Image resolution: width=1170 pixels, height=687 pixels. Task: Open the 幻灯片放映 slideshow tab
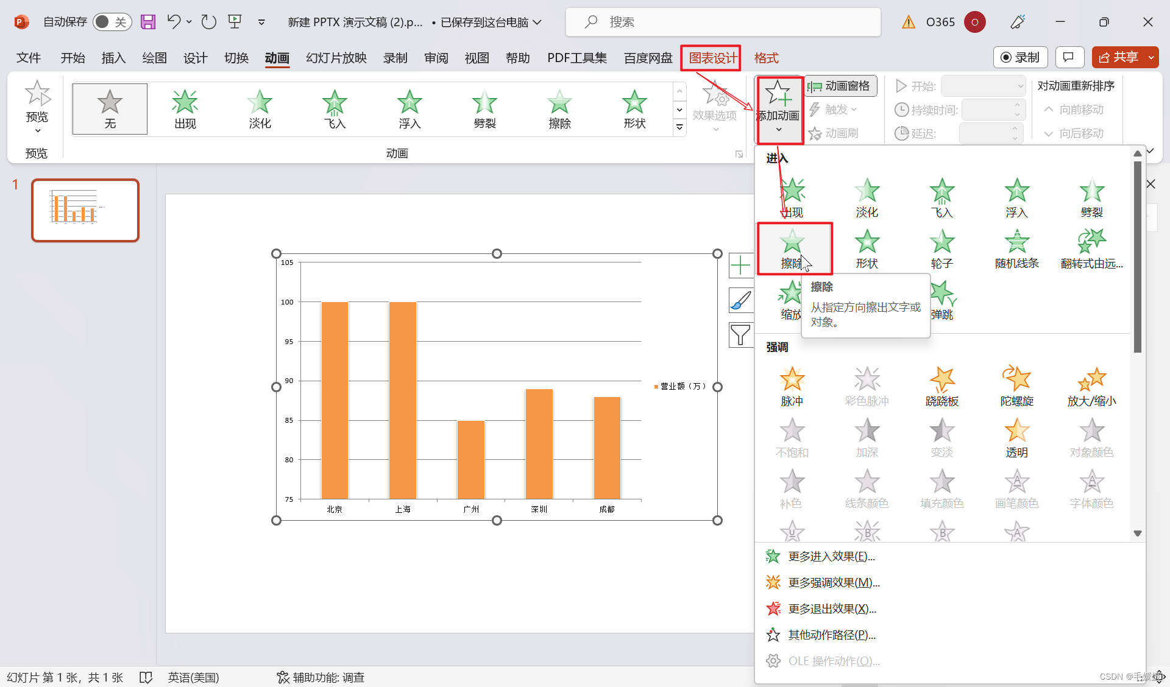click(336, 58)
